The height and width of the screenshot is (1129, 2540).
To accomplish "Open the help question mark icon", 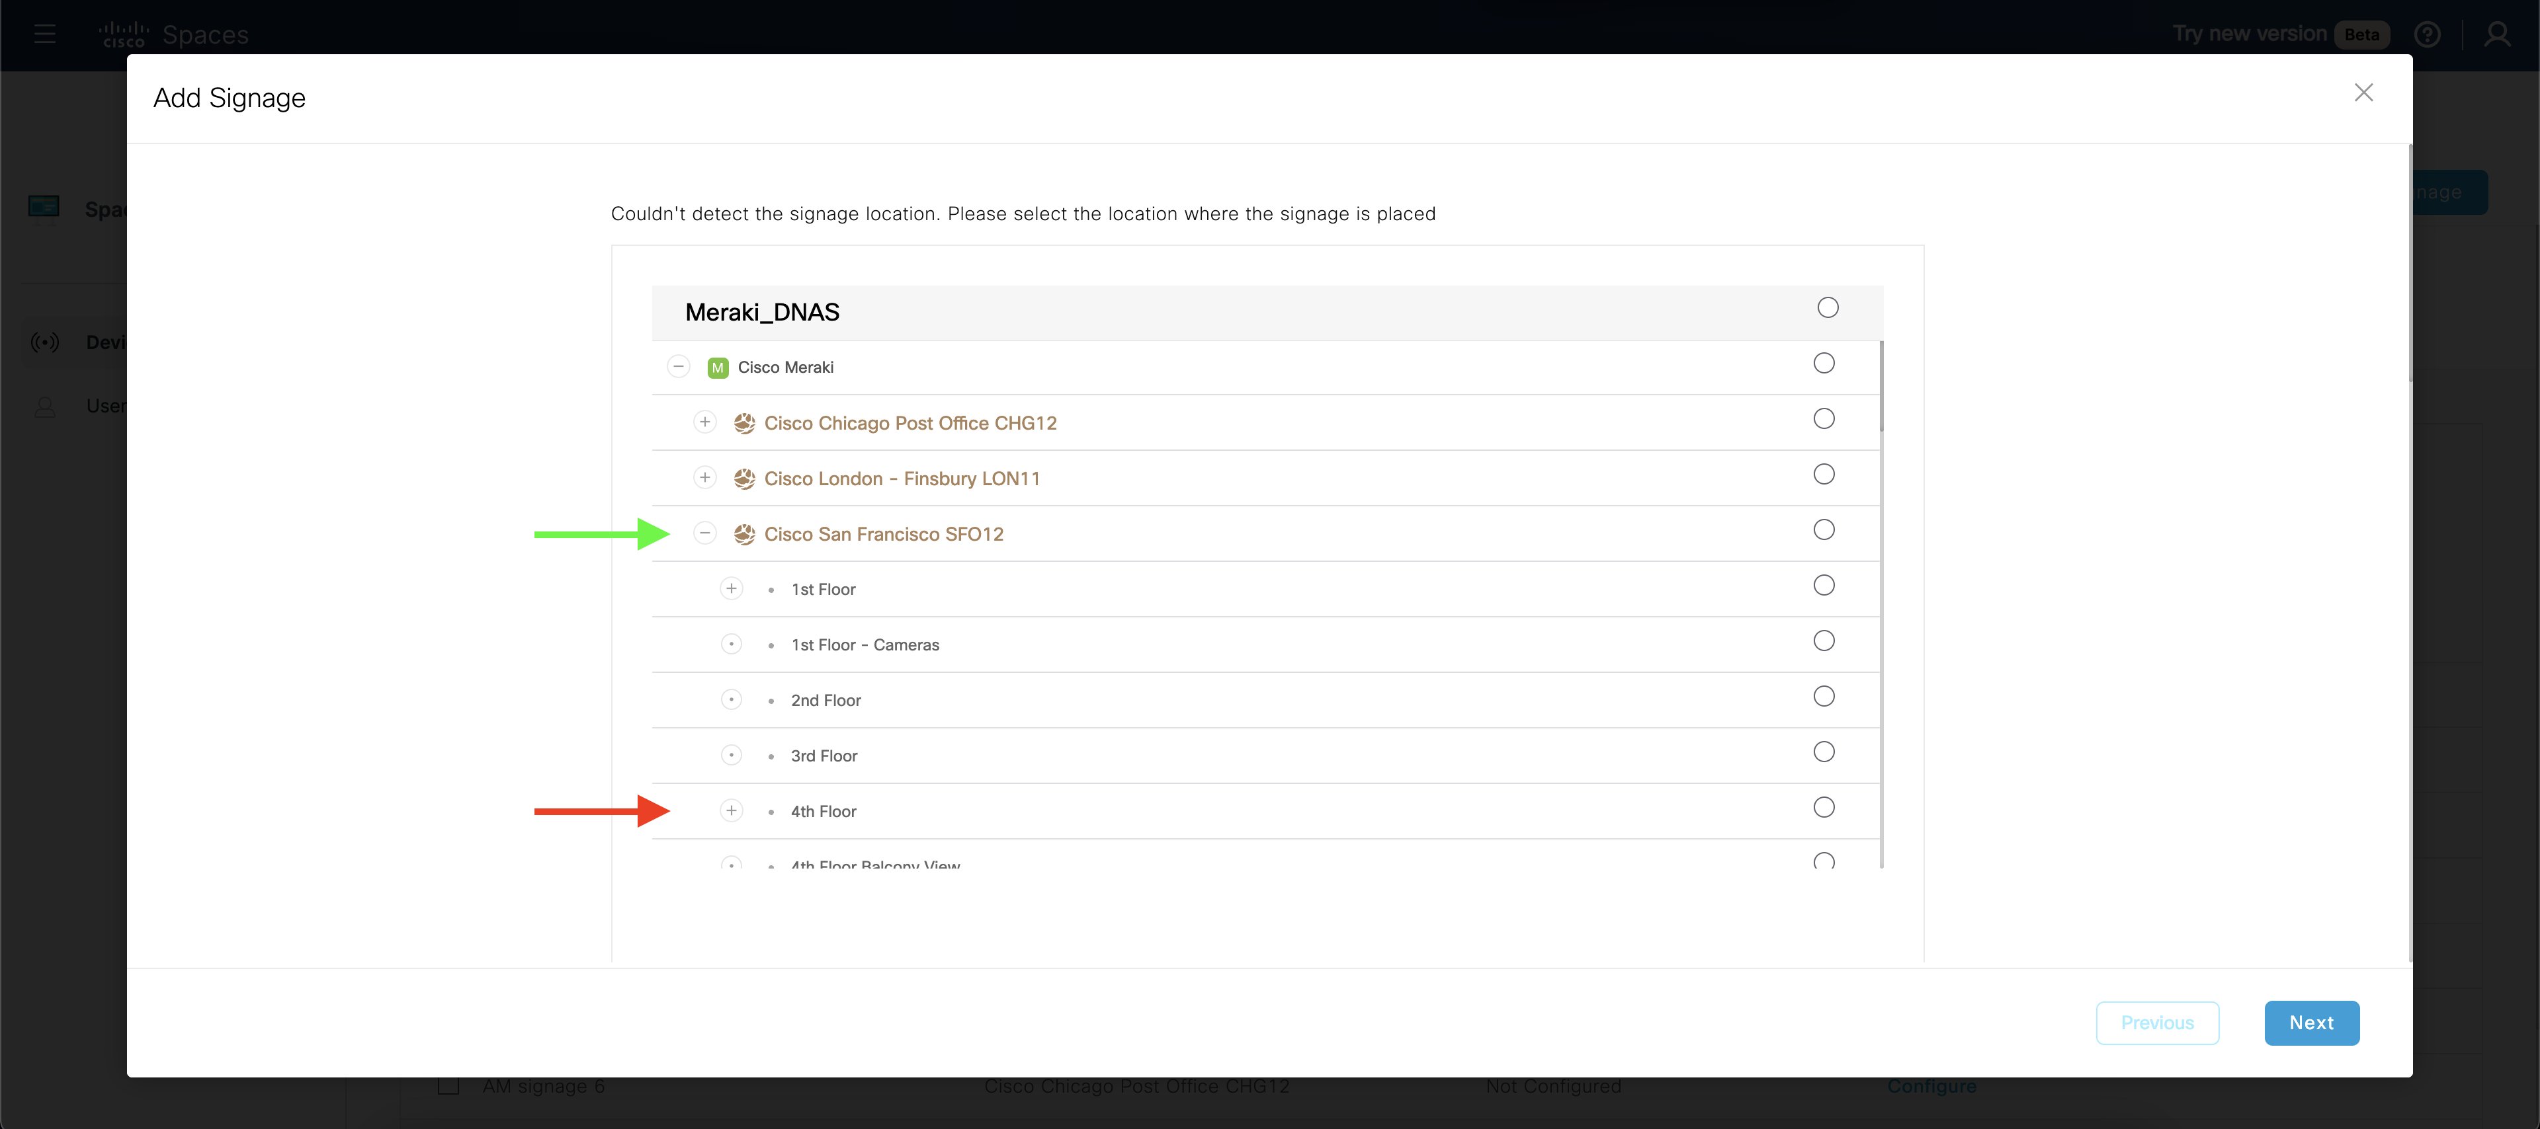I will point(2428,34).
